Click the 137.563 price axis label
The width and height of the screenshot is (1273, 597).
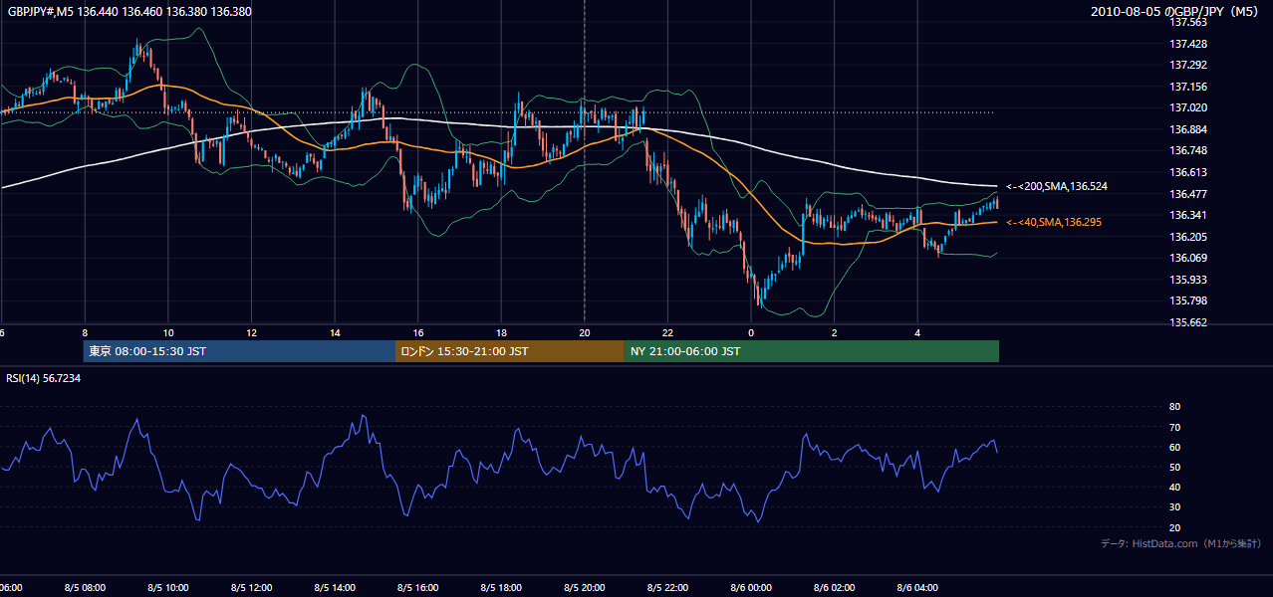(x=1187, y=22)
